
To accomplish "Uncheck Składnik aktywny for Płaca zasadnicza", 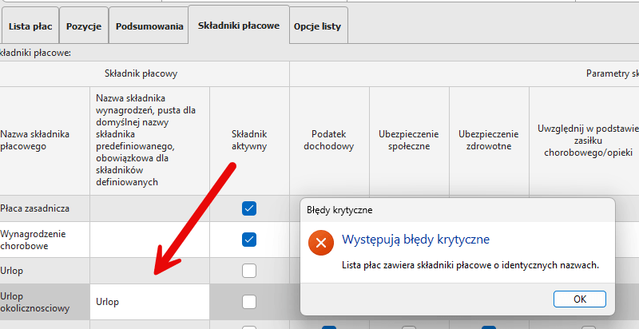I will [x=249, y=208].
